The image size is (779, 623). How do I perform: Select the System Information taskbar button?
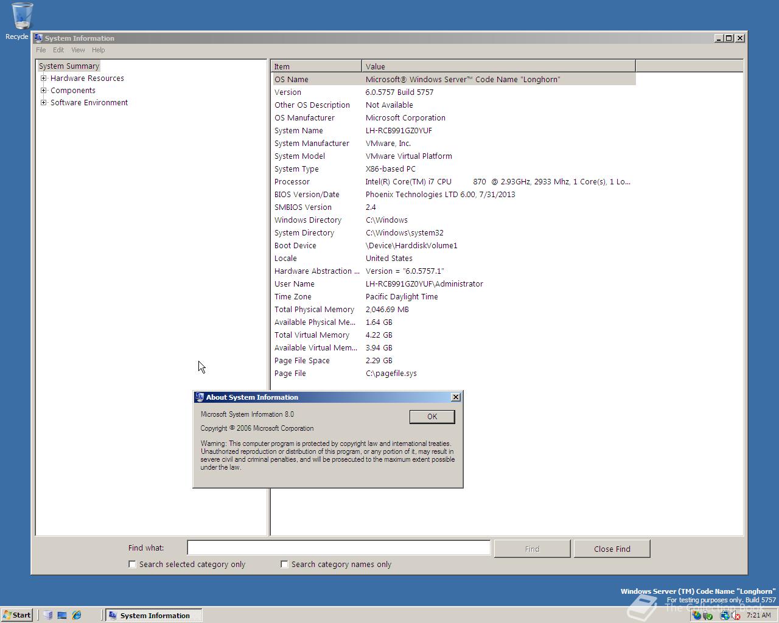tap(153, 615)
